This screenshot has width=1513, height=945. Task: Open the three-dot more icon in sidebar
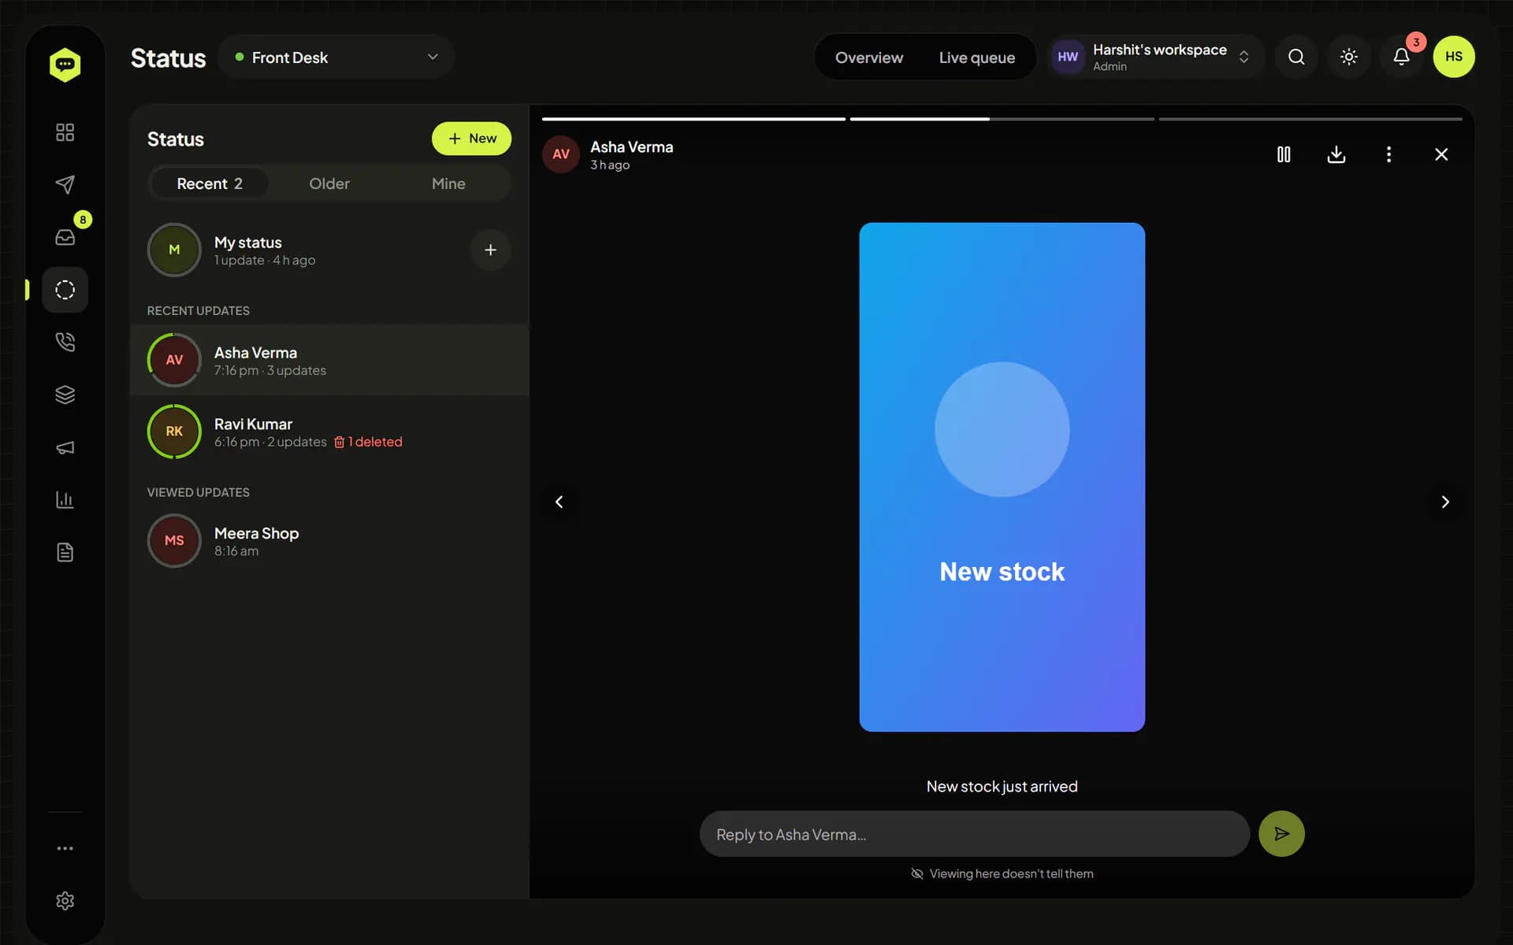65,848
